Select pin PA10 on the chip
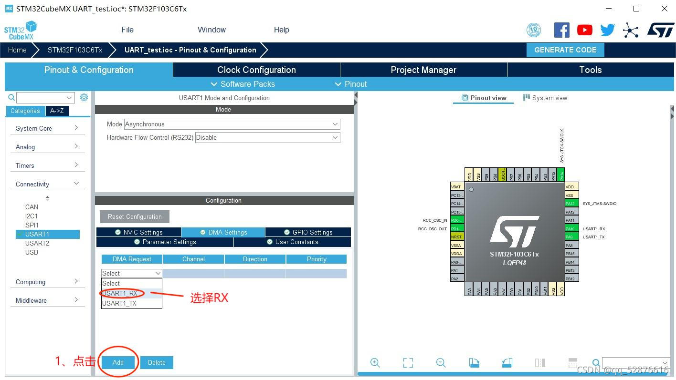The height and width of the screenshot is (380, 676). point(572,229)
